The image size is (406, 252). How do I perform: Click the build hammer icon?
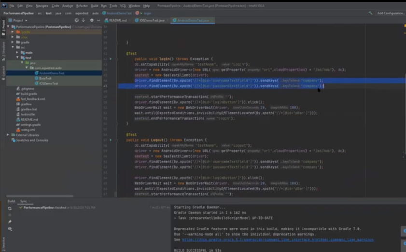point(370,13)
